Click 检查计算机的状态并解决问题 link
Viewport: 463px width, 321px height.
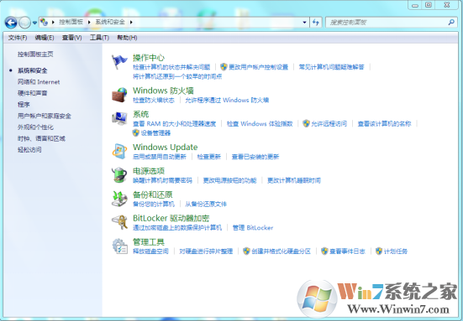(171, 67)
